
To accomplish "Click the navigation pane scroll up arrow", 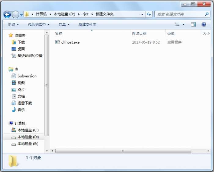I will click(x=47, y=32).
